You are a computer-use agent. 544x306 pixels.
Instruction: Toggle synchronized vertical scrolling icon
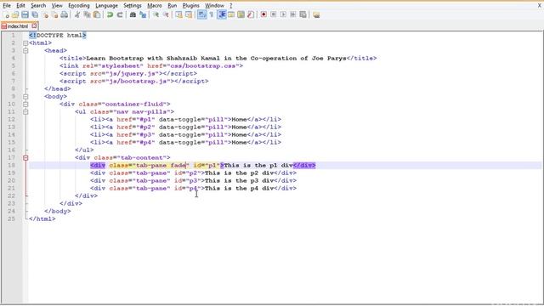click(x=178, y=15)
